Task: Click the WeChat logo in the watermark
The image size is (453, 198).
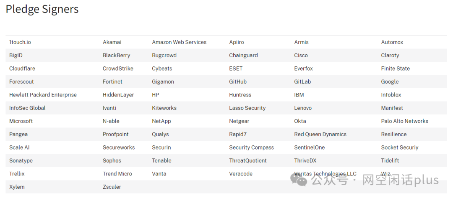Action: 299,180
